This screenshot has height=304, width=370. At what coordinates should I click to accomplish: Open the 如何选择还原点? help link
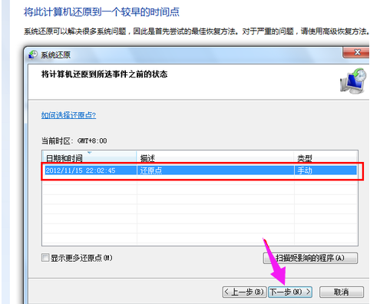point(68,115)
